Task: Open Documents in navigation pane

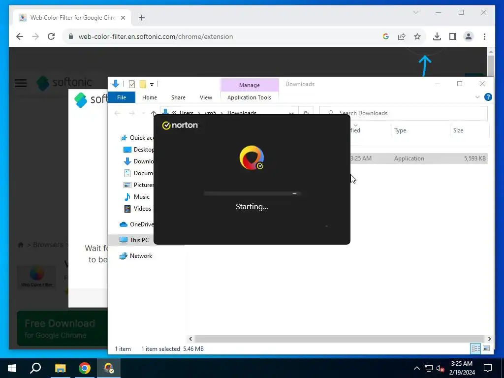Action: click(x=139, y=173)
